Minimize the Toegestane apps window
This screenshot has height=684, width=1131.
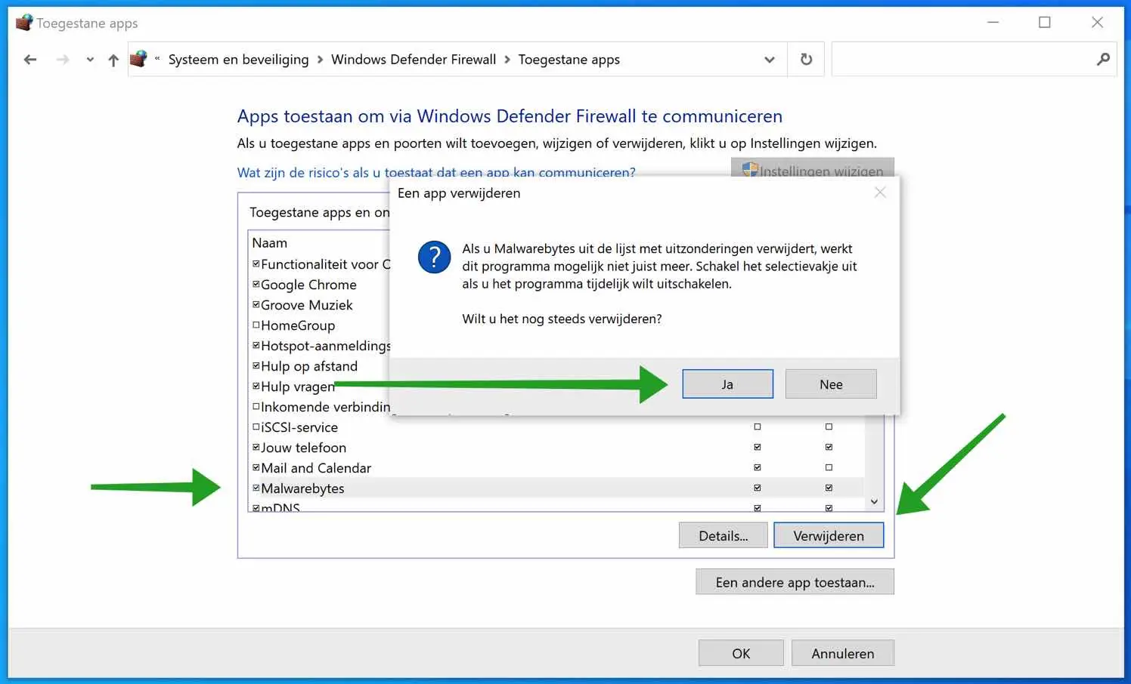(993, 23)
